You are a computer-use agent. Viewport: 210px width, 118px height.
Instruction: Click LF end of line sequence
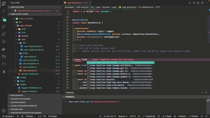(x=139, y=116)
